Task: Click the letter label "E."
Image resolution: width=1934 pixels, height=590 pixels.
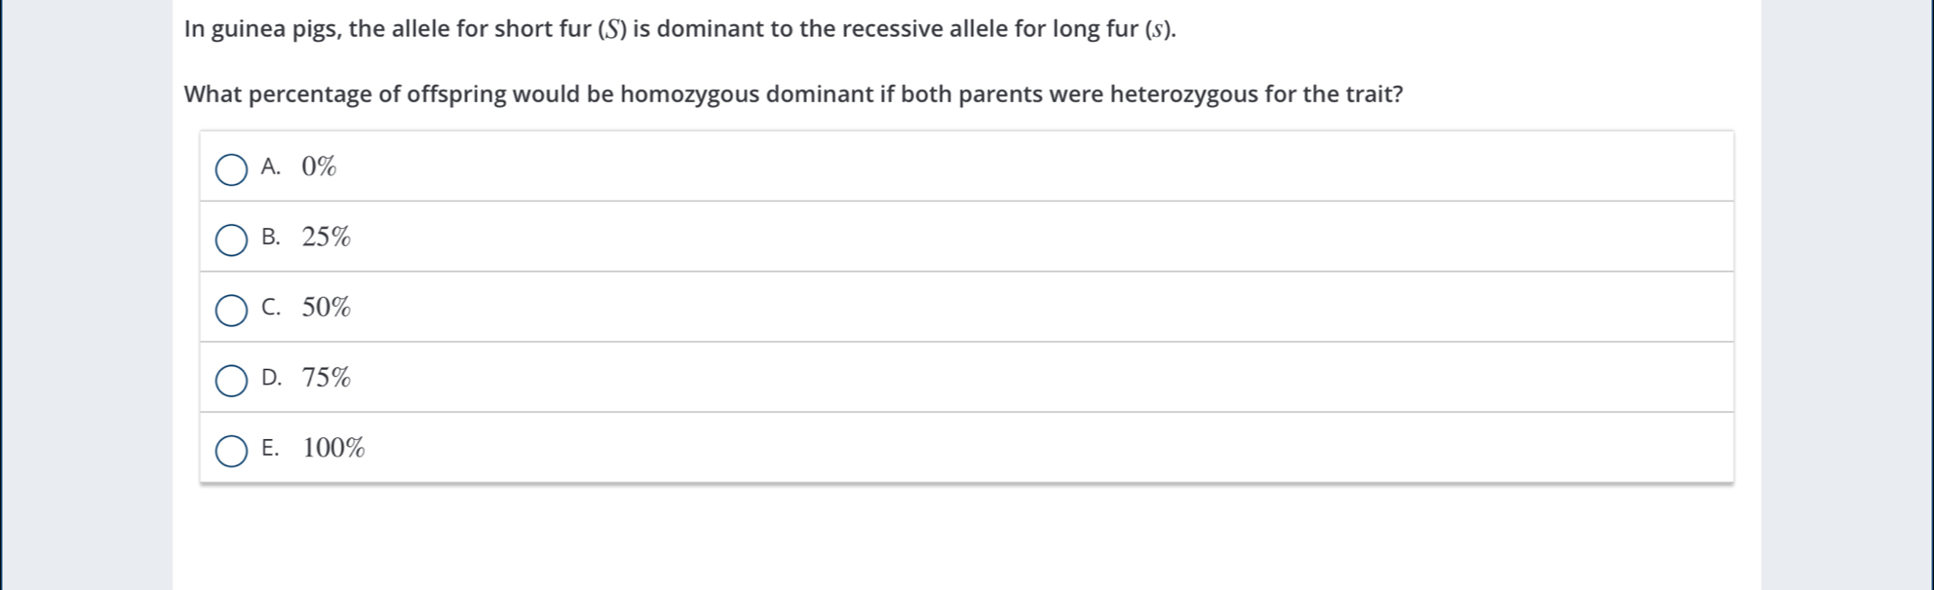Action: click(270, 448)
